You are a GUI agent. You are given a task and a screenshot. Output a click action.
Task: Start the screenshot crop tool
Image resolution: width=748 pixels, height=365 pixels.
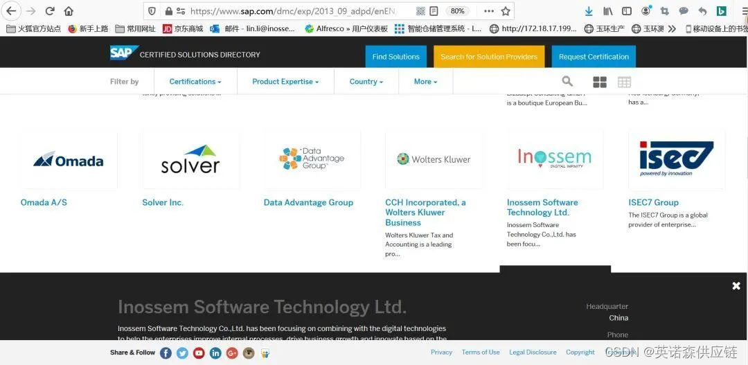pos(664,11)
